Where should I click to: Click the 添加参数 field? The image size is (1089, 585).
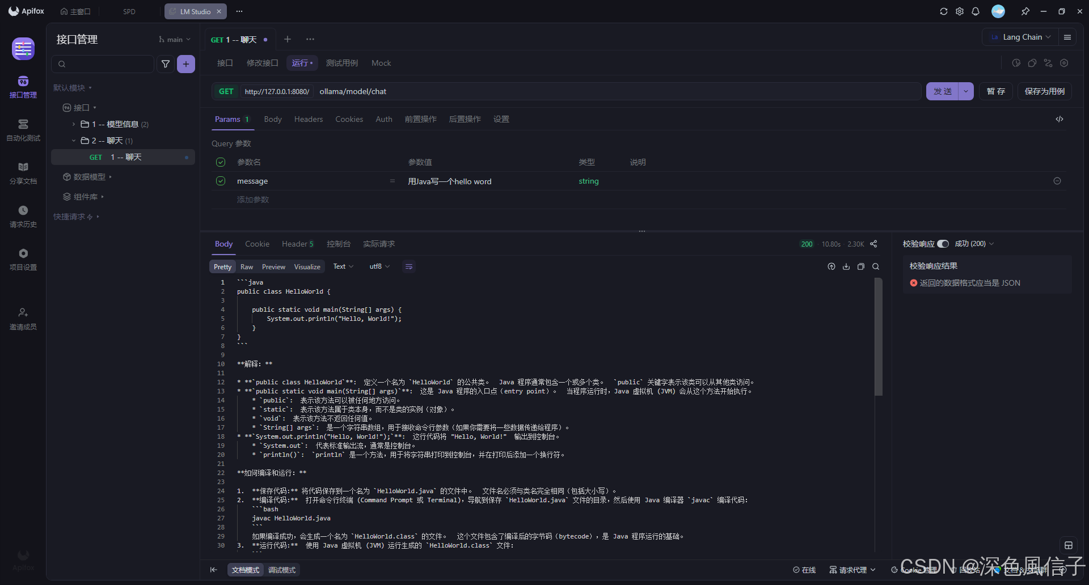[253, 200]
